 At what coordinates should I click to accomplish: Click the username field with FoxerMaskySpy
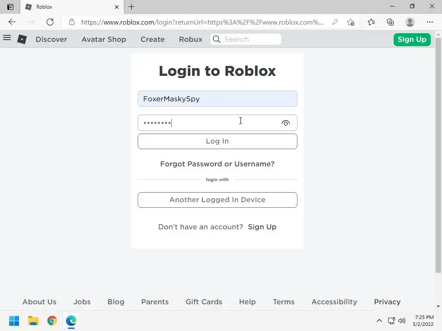tap(218, 99)
